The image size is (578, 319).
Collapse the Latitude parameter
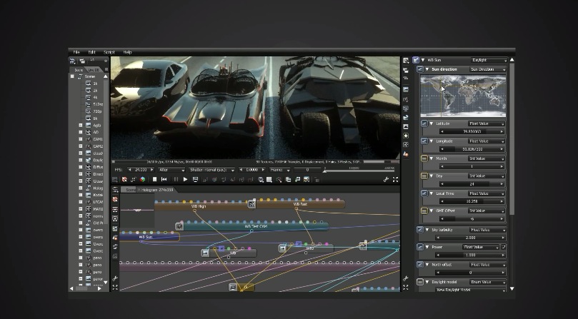click(x=432, y=123)
